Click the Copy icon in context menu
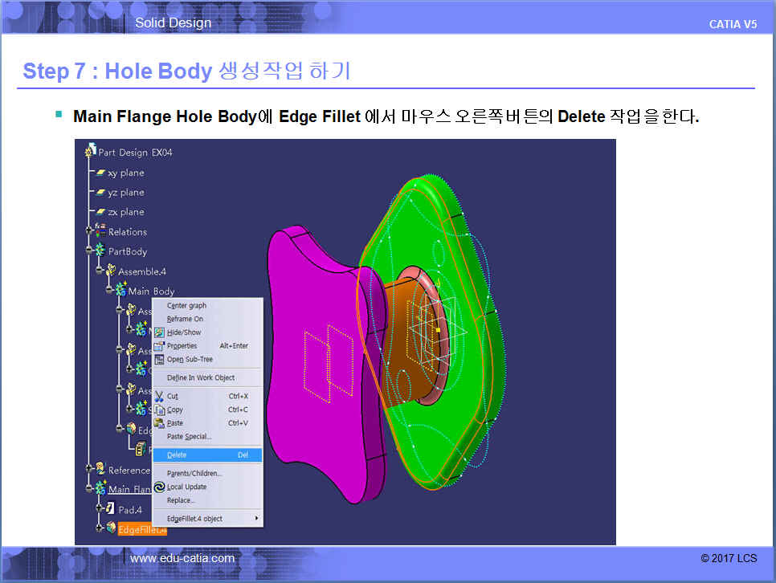Image resolution: width=776 pixels, height=583 pixels. [159, 410]
